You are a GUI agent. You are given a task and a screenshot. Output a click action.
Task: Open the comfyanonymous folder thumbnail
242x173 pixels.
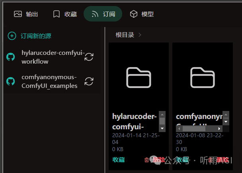pyautogui.click(x=203, y=78)
